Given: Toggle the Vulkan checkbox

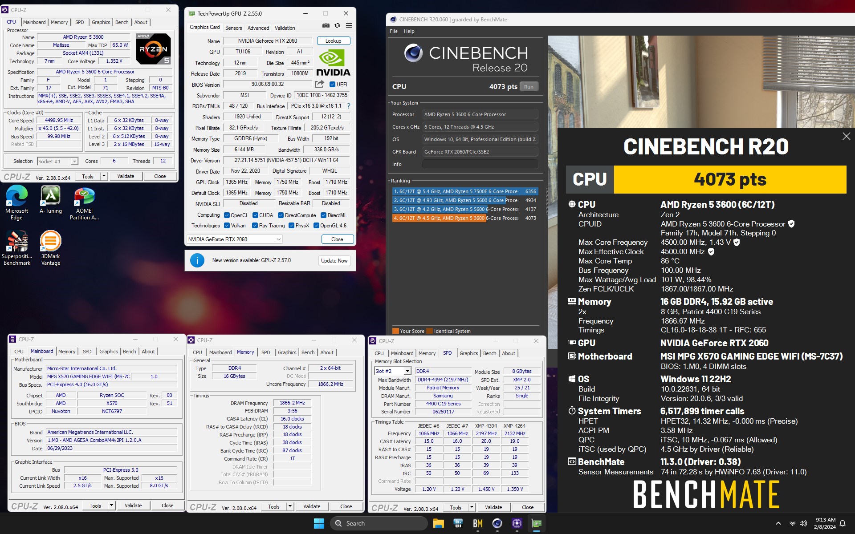Looking at the screenshot, I should pos(227,226).
